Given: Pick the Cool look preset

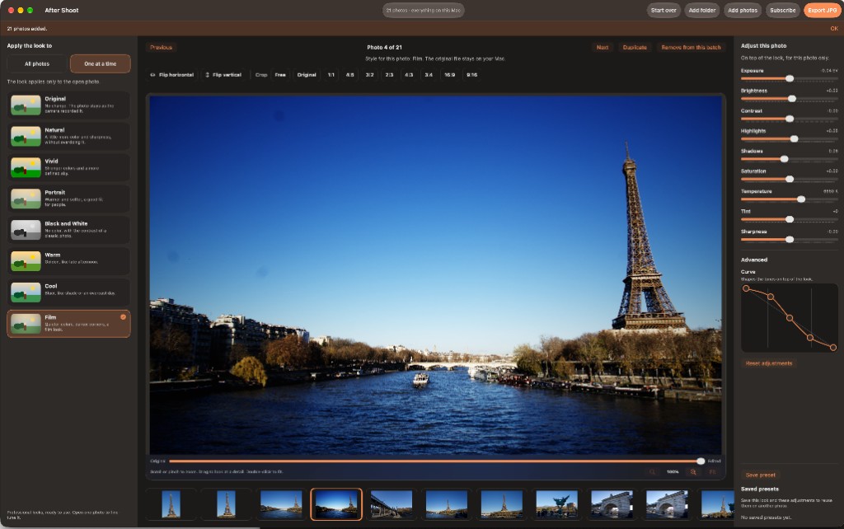Looking at the screenshot, I should (68, 293).
